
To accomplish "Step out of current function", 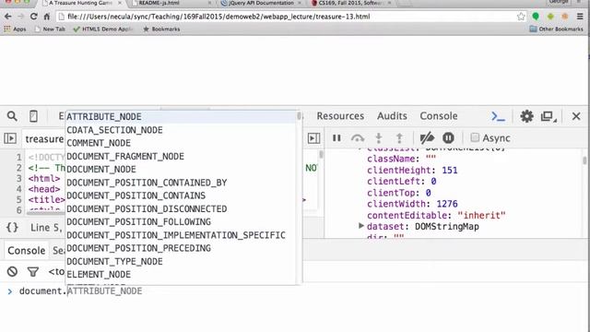I will click(x=399, y=138).
